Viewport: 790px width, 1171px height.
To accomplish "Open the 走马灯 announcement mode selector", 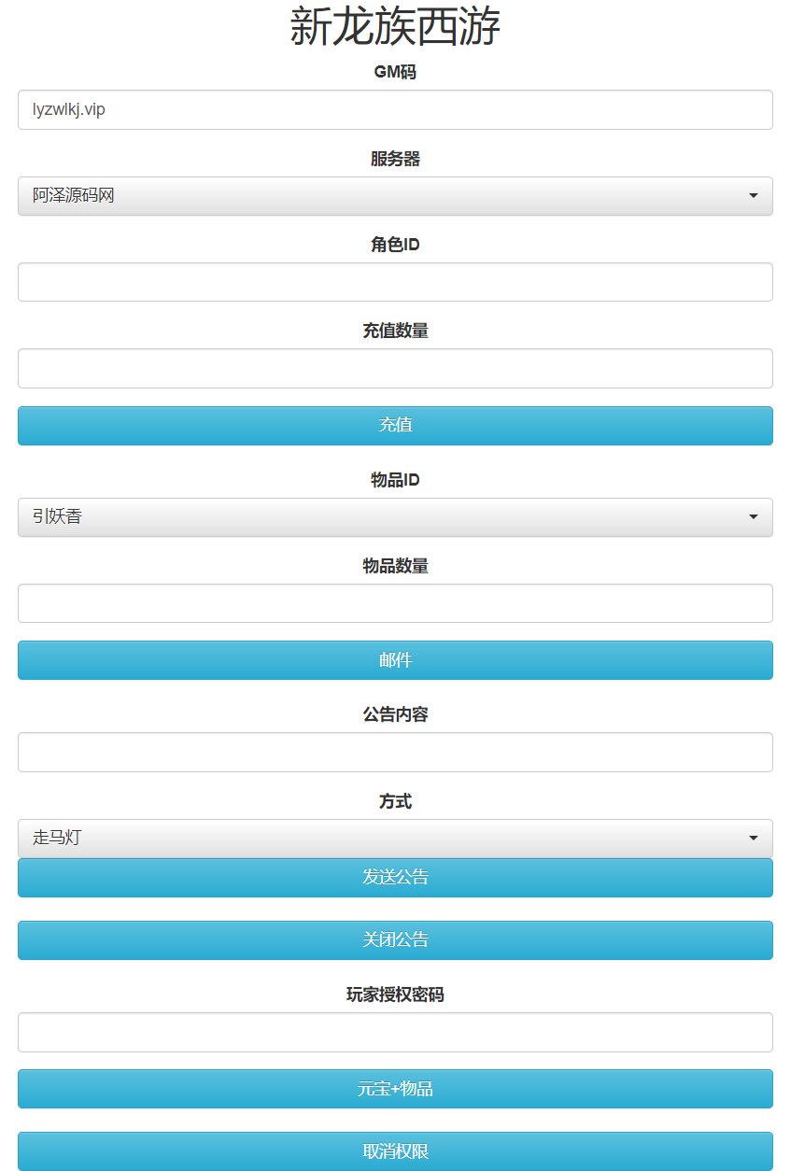I will (374, 839).
